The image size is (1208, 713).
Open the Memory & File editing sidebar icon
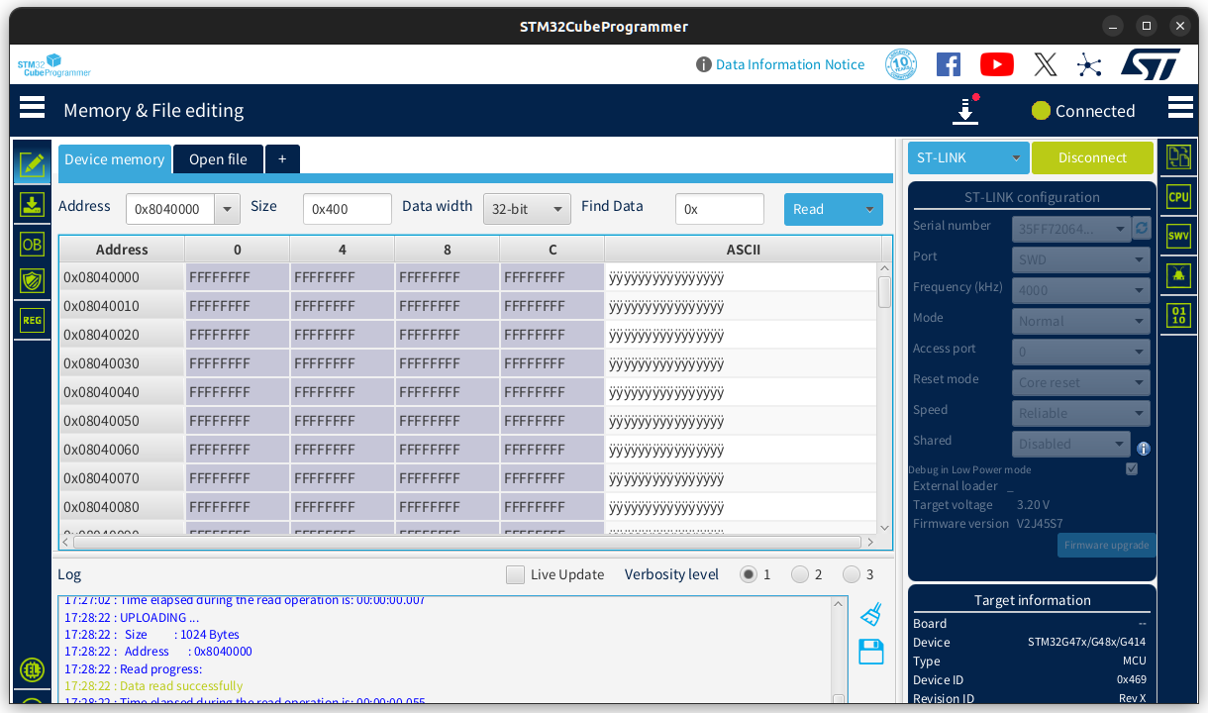32,164
